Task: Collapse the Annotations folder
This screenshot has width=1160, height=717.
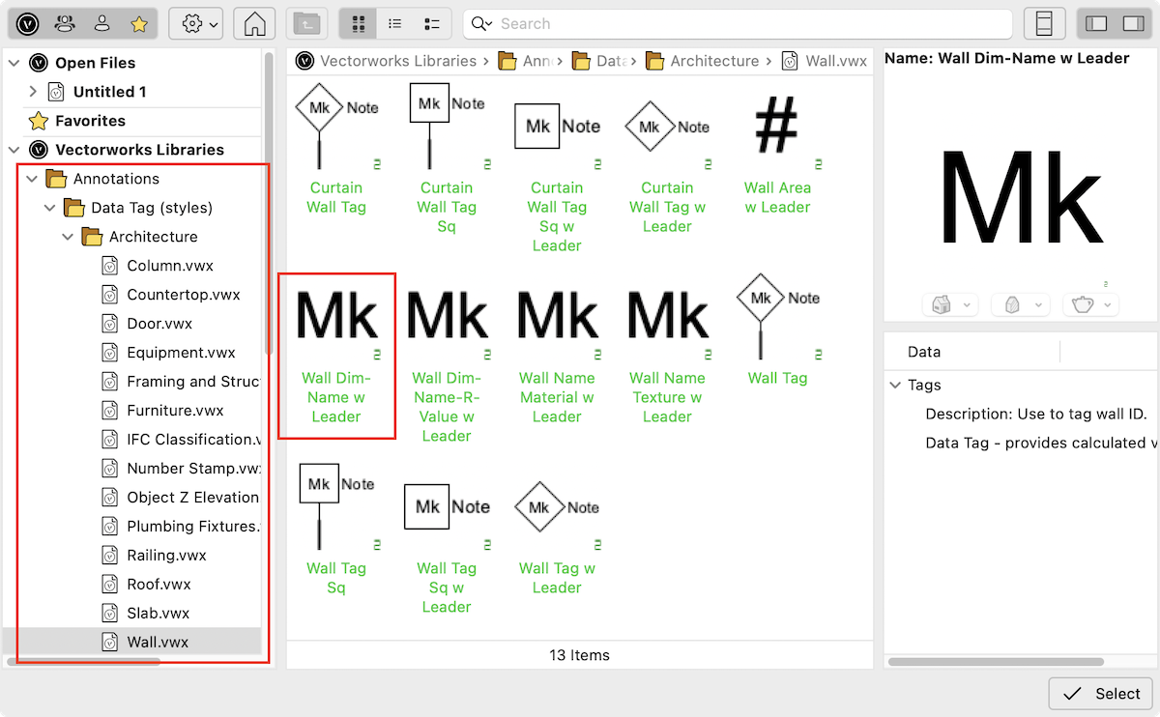Action: pos(33,179)
